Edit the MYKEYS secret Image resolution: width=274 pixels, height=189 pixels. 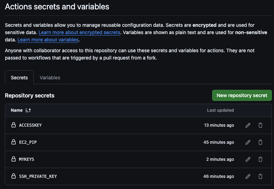tap(248, 159)
